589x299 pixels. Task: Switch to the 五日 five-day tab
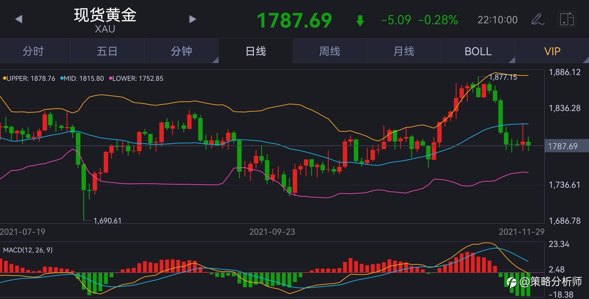coord(107,51)
